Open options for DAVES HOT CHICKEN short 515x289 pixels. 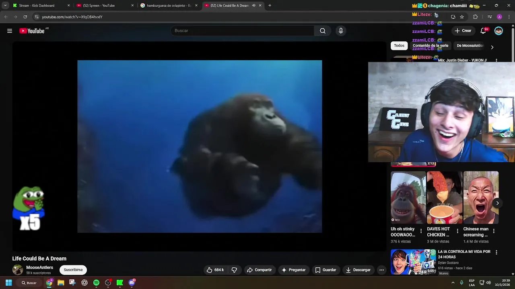(x=457, y=231)
